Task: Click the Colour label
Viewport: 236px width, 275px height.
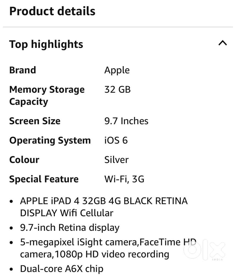Action: click(24, 160)
